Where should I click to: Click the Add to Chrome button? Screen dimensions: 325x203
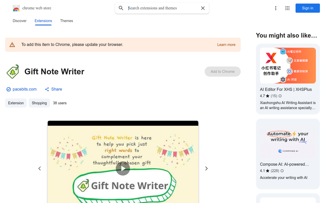pos(223,72)
